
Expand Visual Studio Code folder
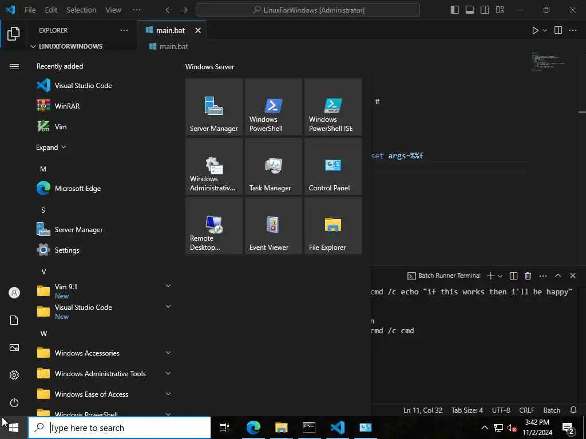point(104,312)
